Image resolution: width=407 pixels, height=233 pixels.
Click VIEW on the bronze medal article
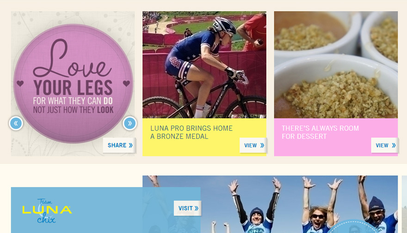pos(253,145)
